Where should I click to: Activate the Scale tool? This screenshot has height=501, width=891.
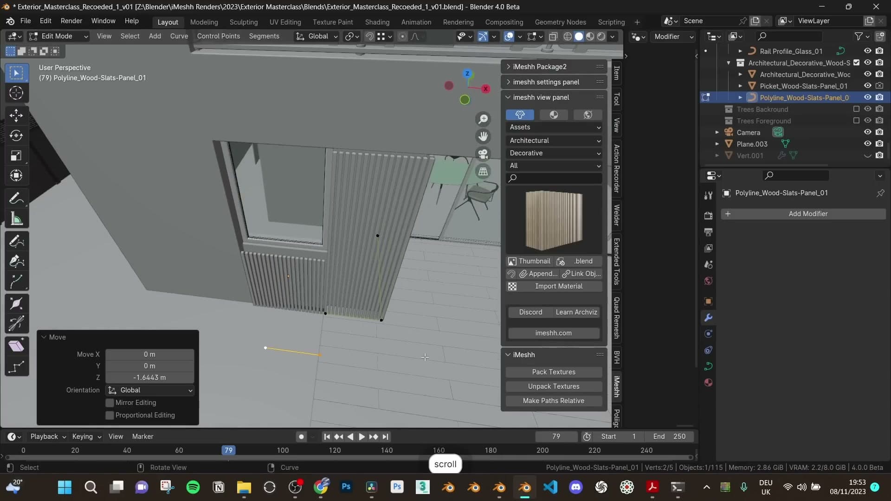click(x=16, y=155)
